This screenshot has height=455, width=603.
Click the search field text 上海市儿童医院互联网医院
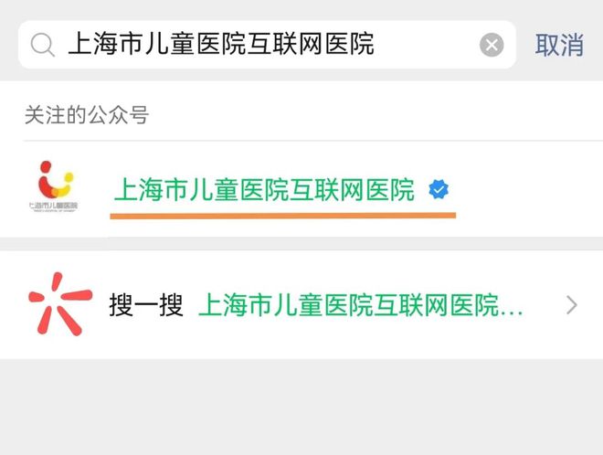(x=221, y=44)
